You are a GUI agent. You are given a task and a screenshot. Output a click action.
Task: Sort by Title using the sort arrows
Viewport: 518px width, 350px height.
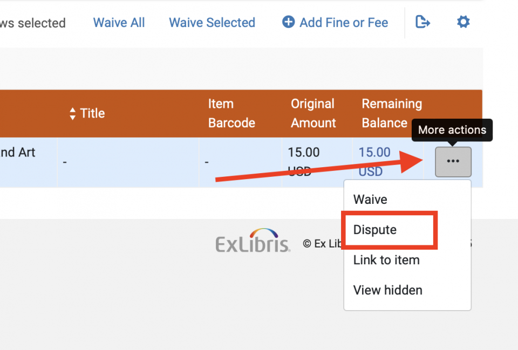point(73,114)
